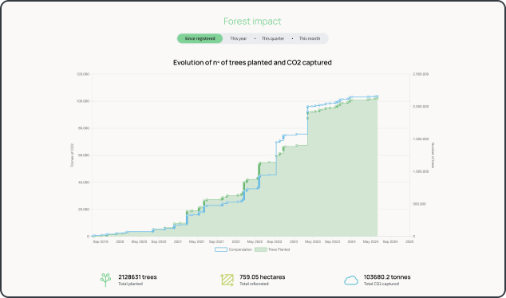Switch to This year tab

coord(238,38)
